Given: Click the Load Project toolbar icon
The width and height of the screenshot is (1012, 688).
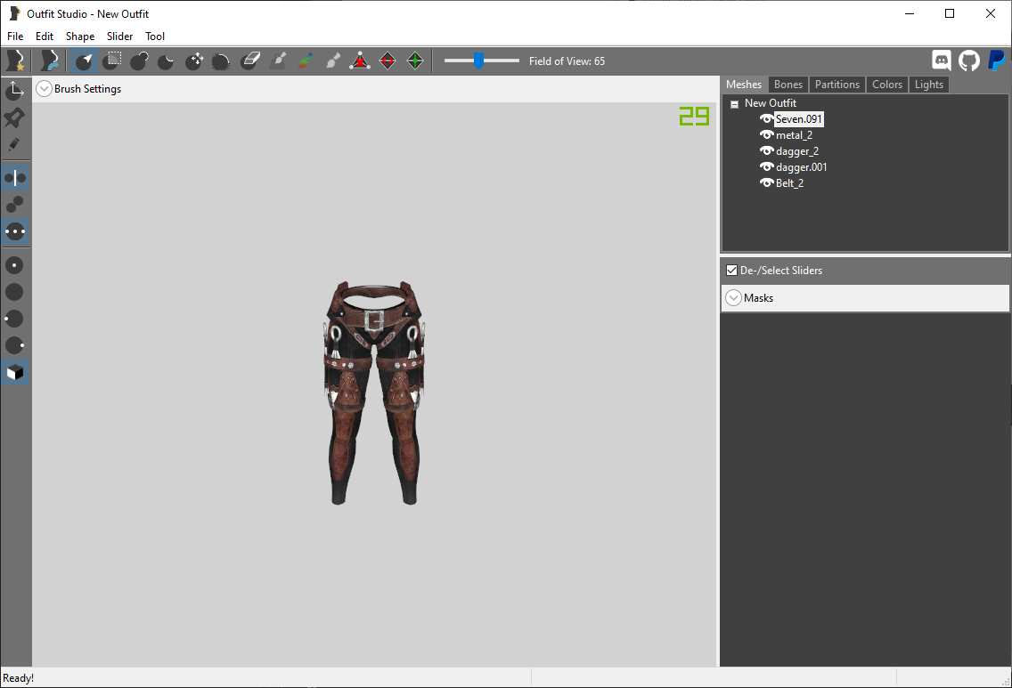Looking at the screenshot, I should pos(49,61).
